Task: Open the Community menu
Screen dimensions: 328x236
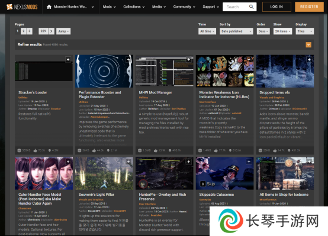Action: (184, 7)
